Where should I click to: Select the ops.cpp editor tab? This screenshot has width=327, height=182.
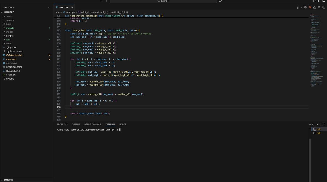64,7
